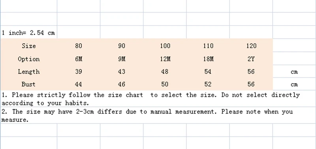Click the 18M option cell
This screenshot has width=316, height=149.
coord(209,59)
